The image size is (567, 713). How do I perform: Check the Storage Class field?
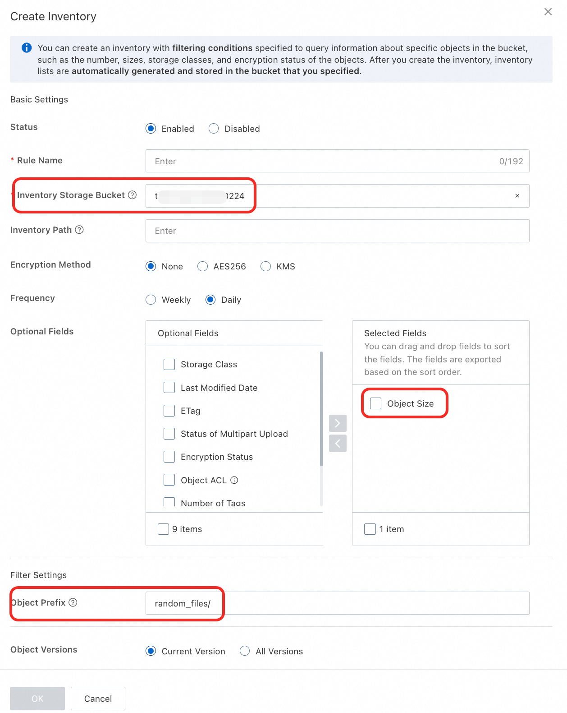(169, 364)
